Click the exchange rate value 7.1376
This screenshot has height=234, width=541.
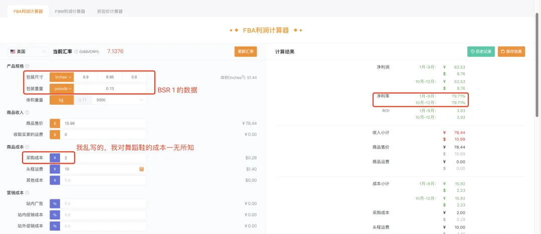[x=115, y=52]
